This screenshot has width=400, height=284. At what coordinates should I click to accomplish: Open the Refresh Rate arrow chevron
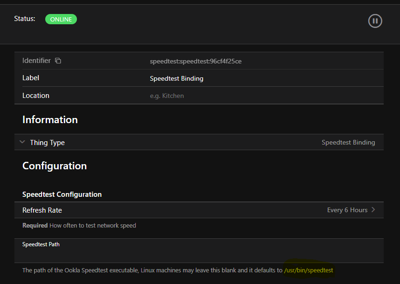coord(373,210)
